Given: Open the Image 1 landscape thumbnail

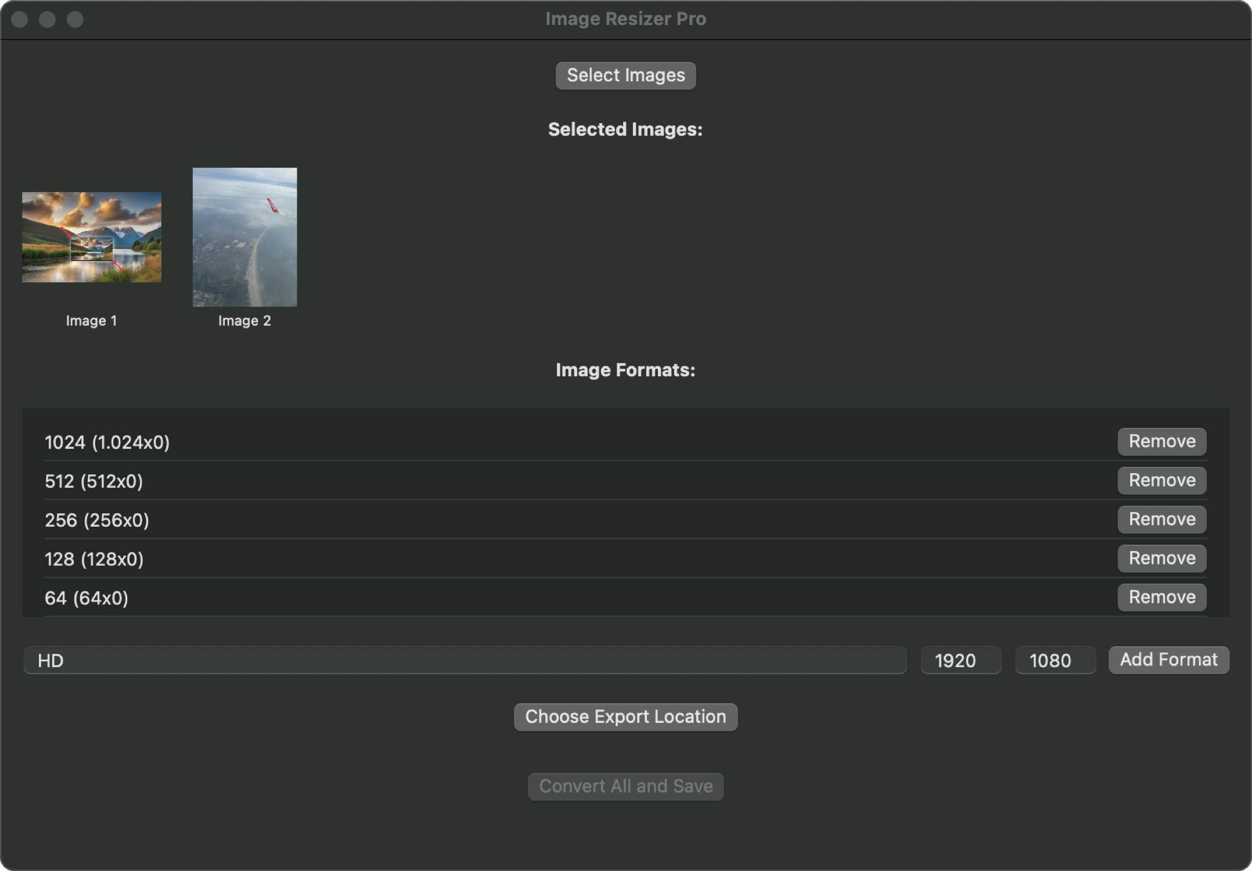Looking at the screenshot, I should tap(92, 237).
